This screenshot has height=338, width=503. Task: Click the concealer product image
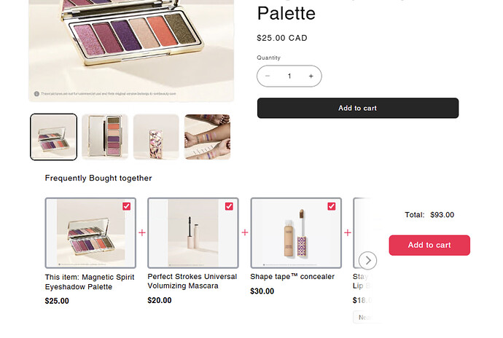[x=296, y=233]
